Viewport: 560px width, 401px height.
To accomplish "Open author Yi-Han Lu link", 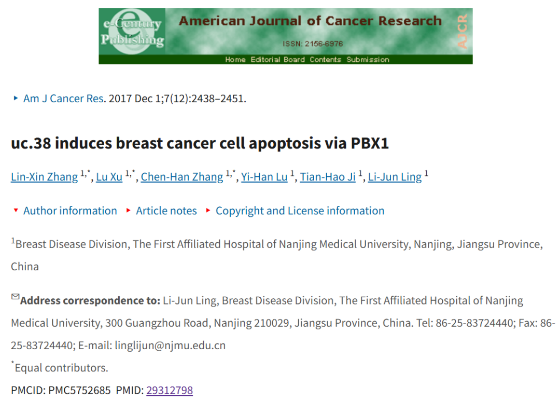I will (x=264, y=177).
